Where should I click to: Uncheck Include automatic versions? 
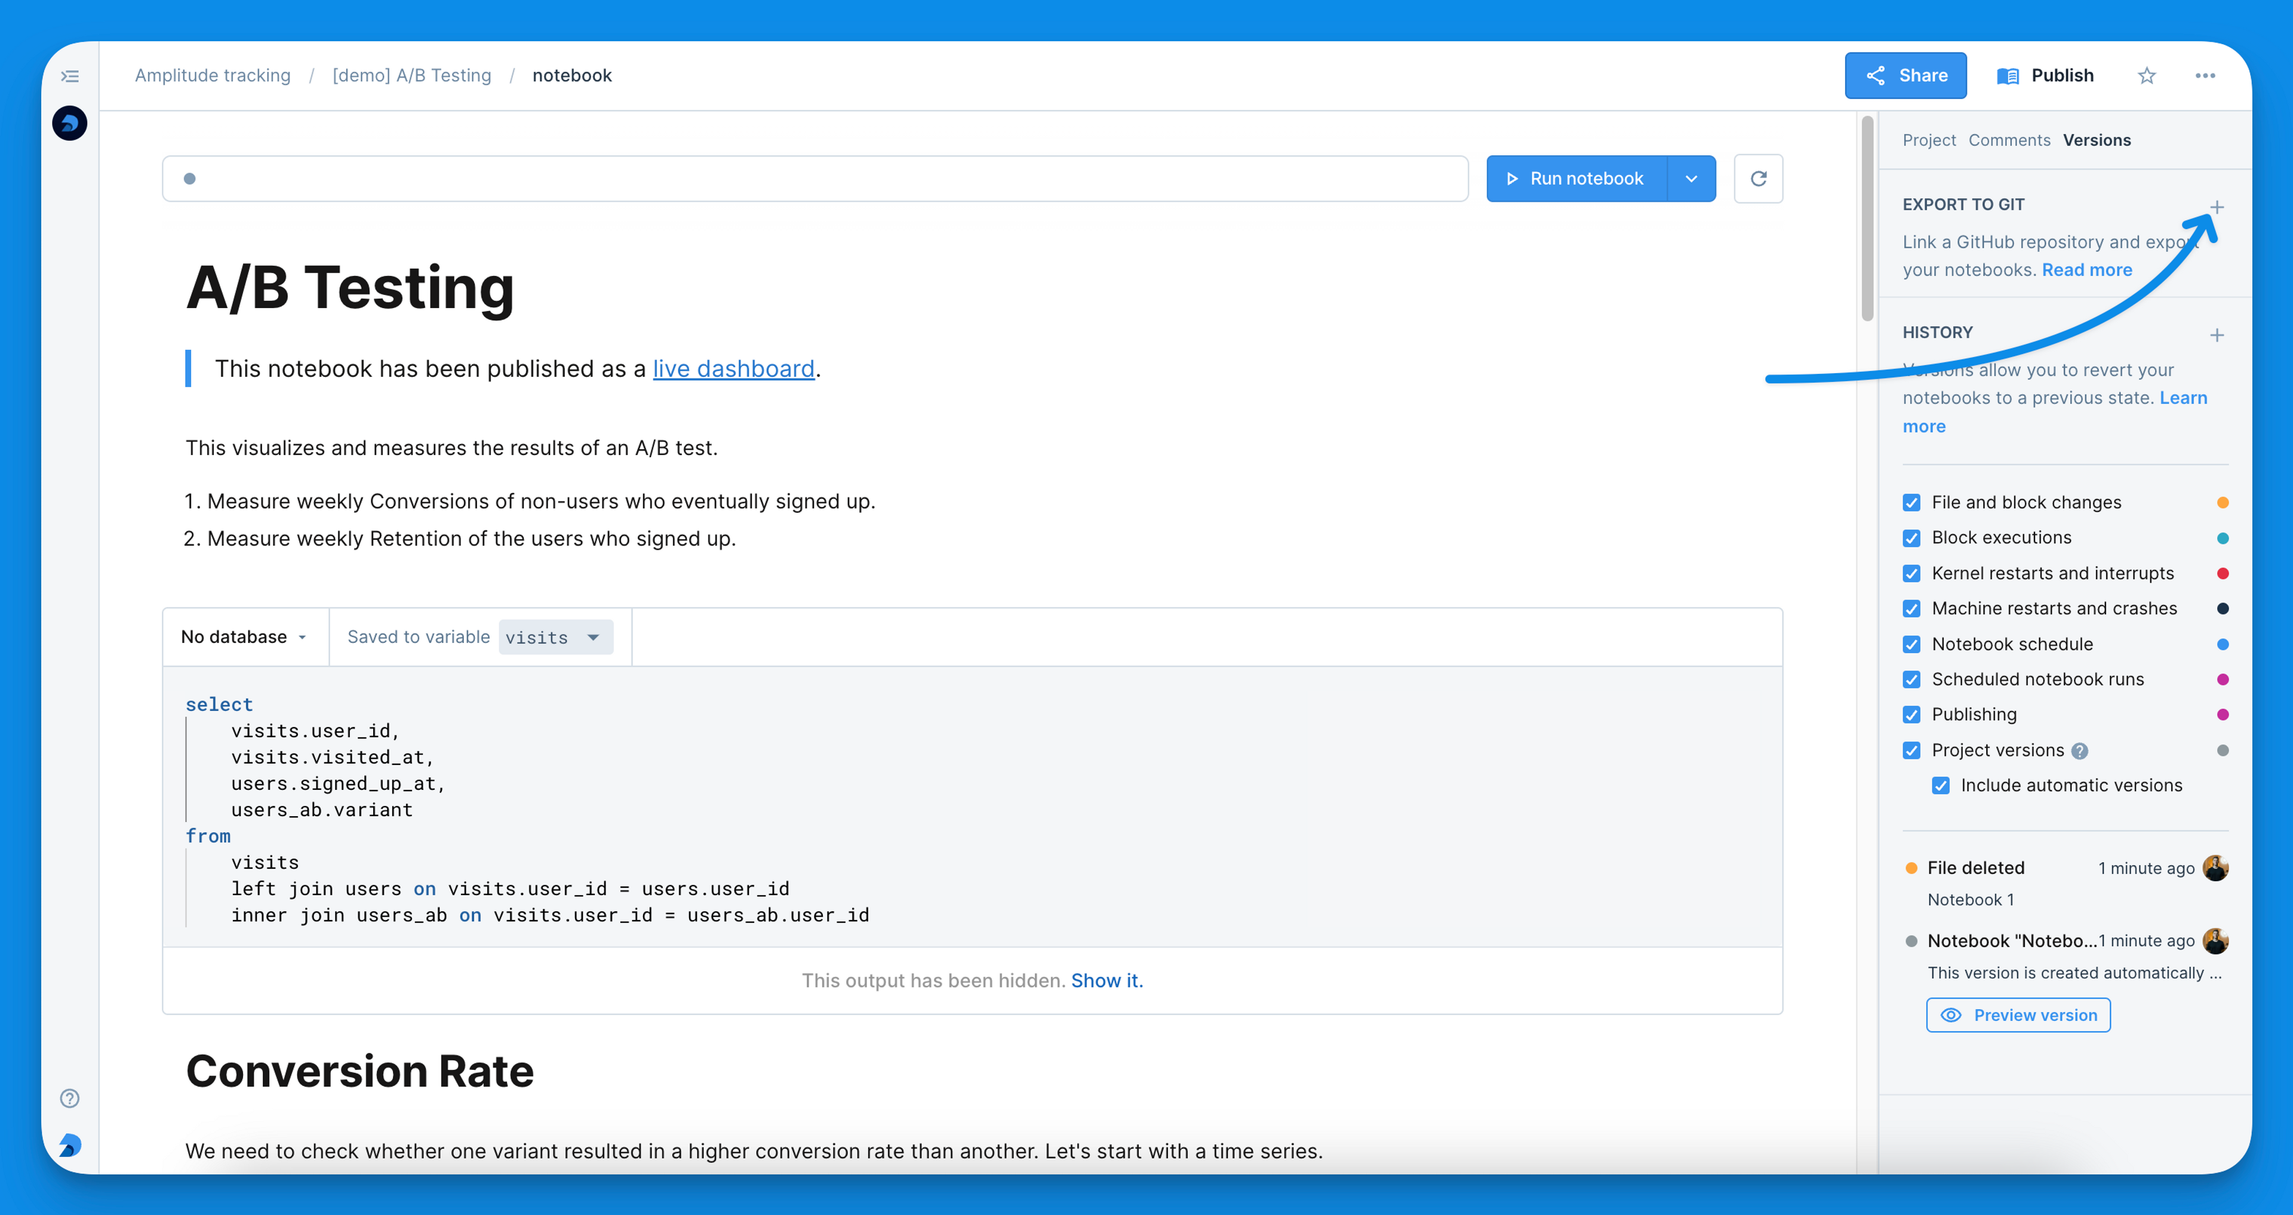[1941, 786]
